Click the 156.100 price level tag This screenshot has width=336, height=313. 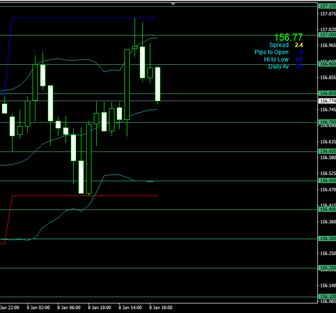click(327, 297)
